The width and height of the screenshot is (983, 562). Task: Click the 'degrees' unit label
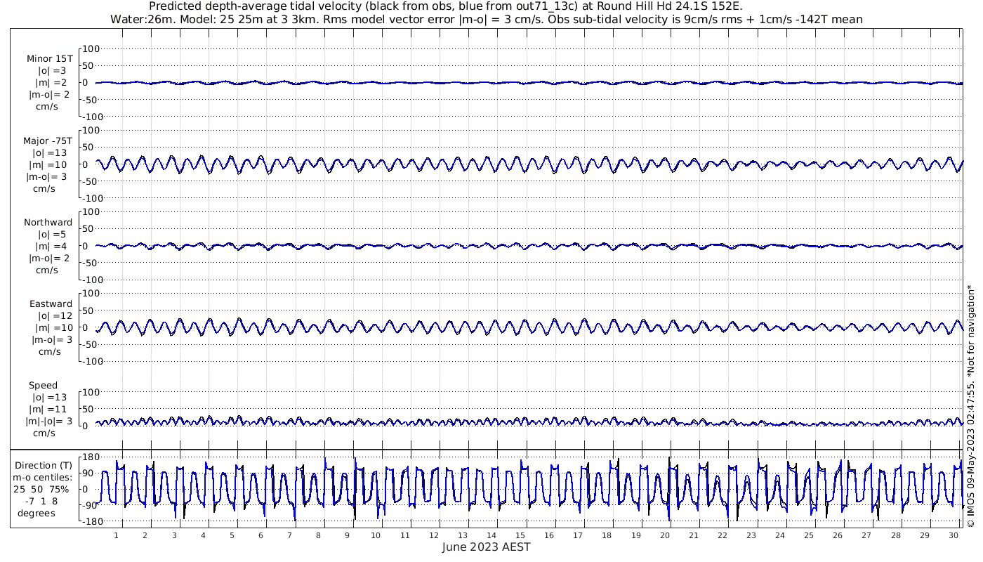(x=37, y=513)
